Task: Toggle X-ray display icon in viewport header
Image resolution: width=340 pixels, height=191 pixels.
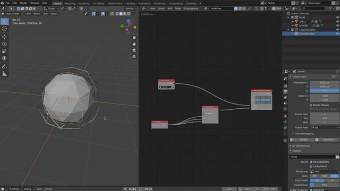Action: coord(112,14)
